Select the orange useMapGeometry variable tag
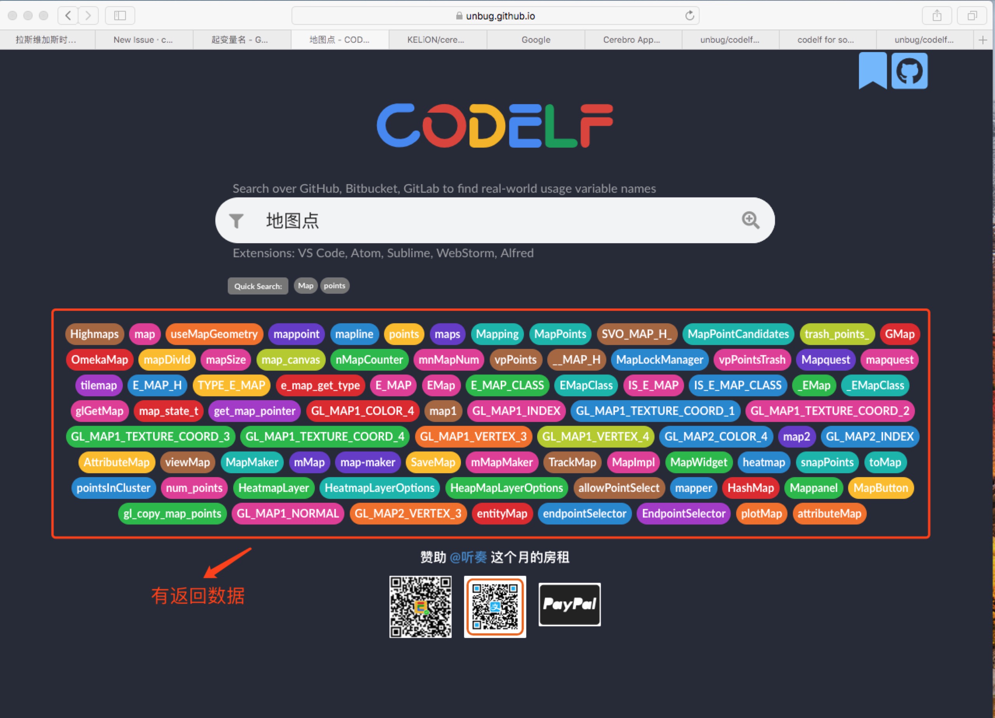The width and height of the screenshot is (995, 718). click(x=214, y=334)
